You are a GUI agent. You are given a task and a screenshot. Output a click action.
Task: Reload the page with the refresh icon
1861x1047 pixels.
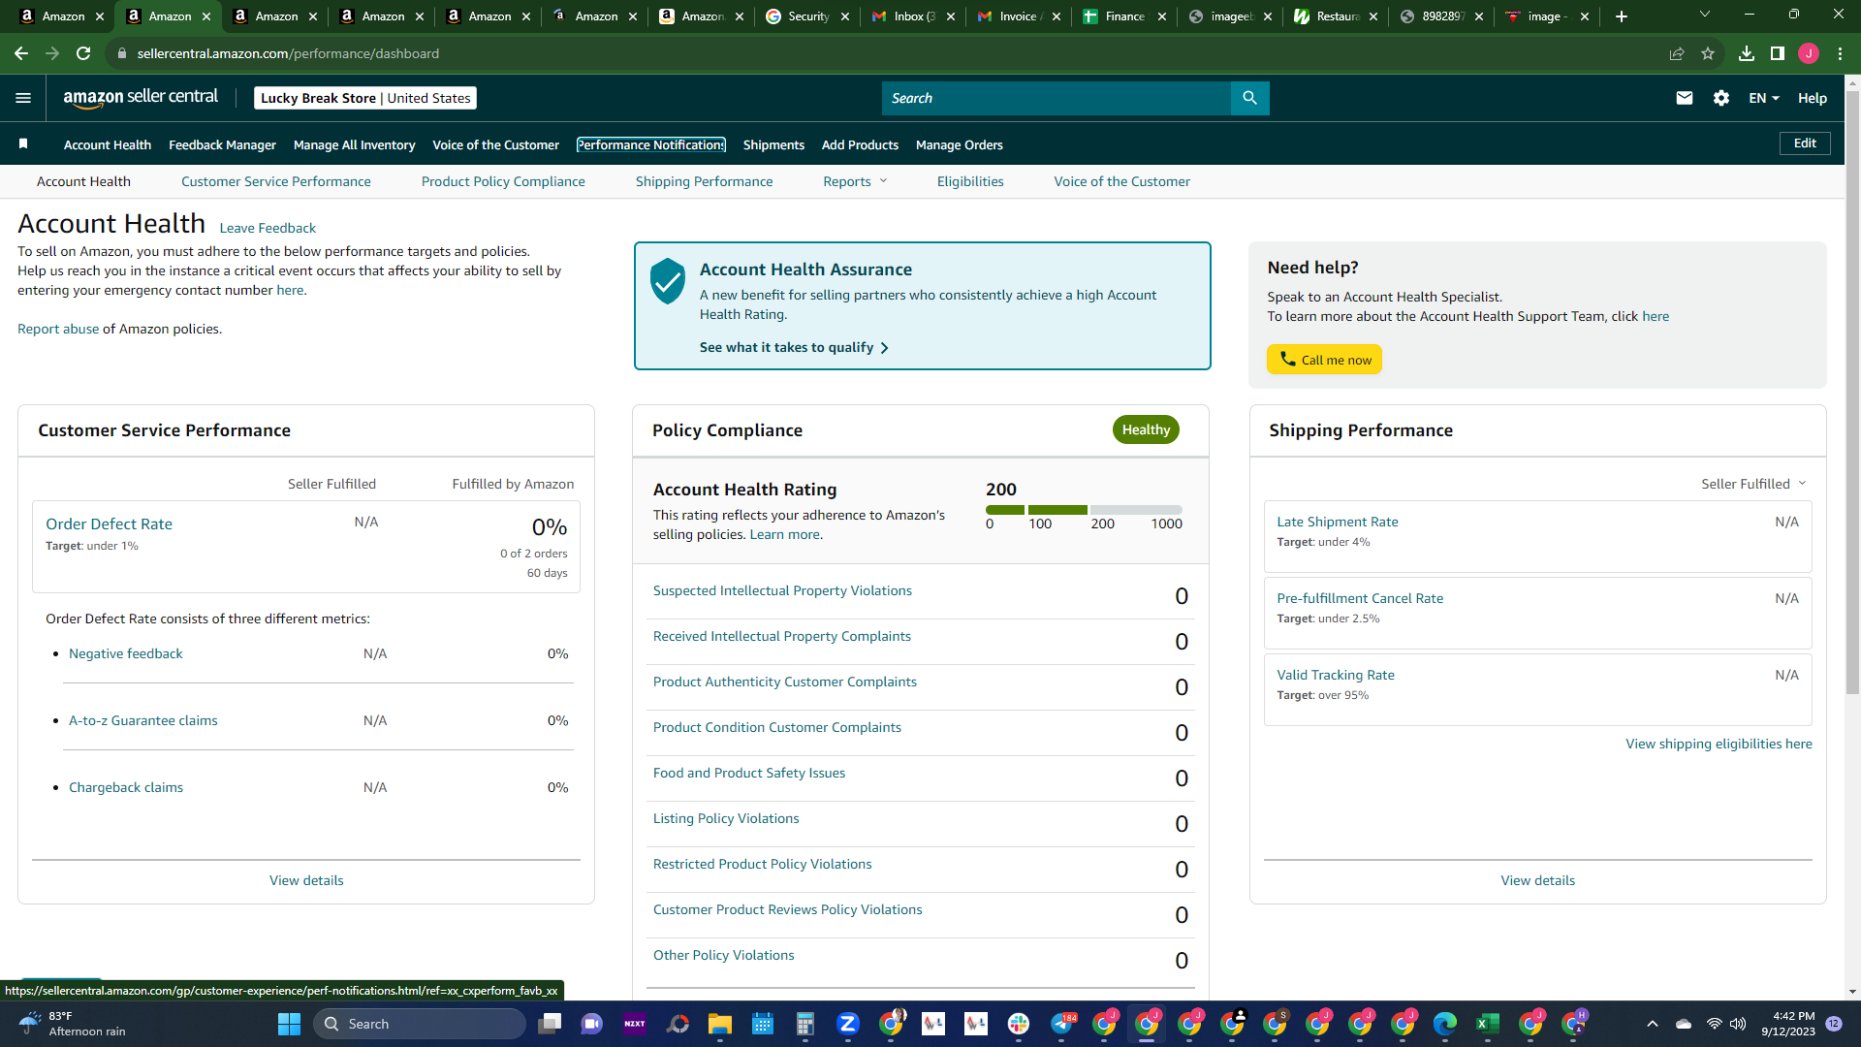[x=83, y=53]
